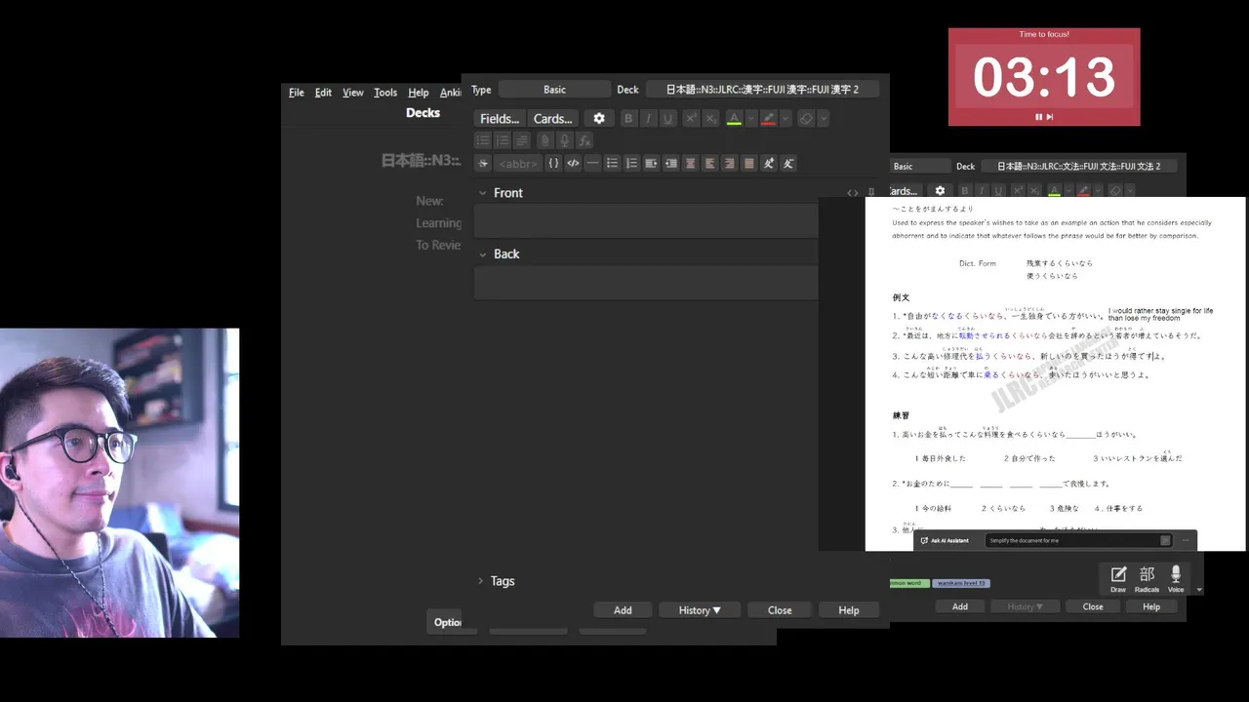The image size is (1249, 702).
Task: Right align text in third toolbar row
Action: [x=729, y=163]
